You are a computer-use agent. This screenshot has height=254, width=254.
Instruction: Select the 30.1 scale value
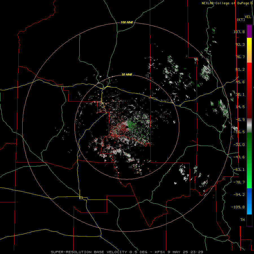click(x=240, y=95)
